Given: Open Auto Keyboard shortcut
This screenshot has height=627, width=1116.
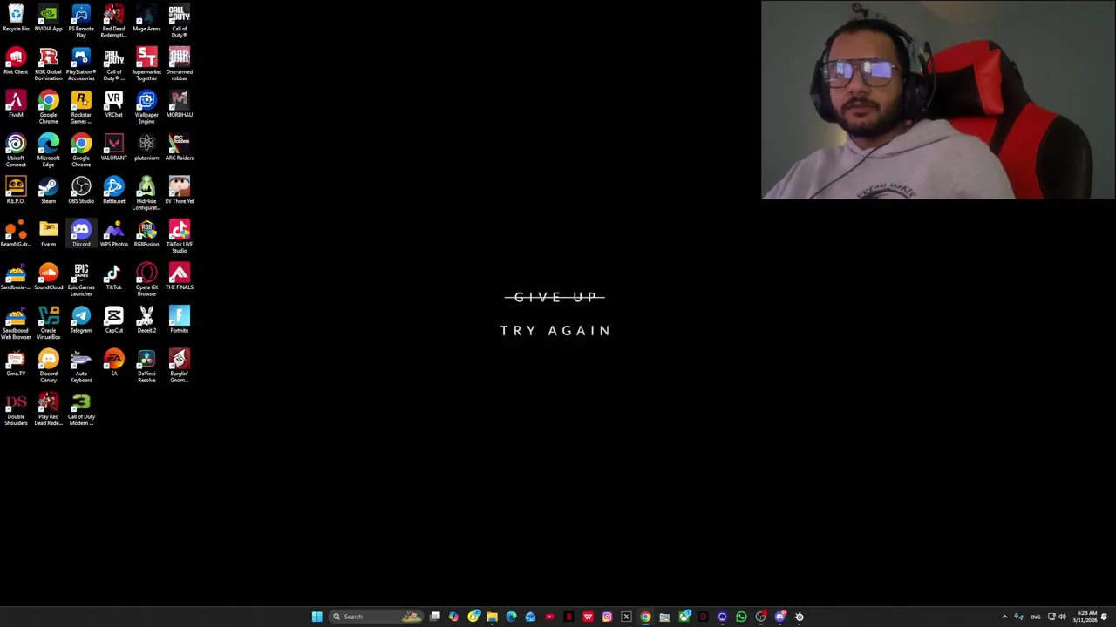Looking at the screenshot, I should [x=81, y=366].
